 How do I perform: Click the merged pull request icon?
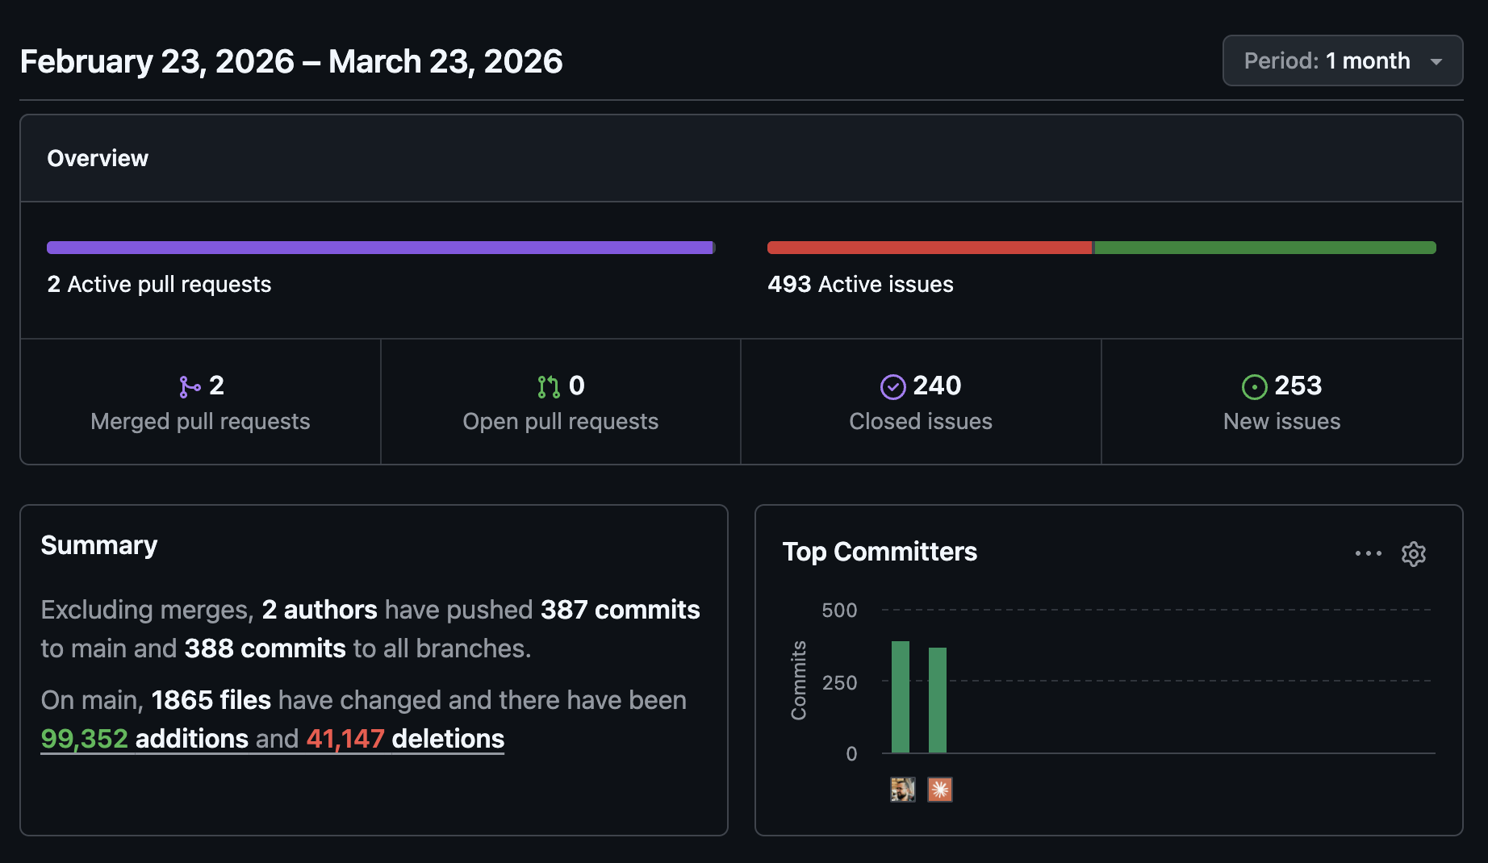(x=190, y=387)
